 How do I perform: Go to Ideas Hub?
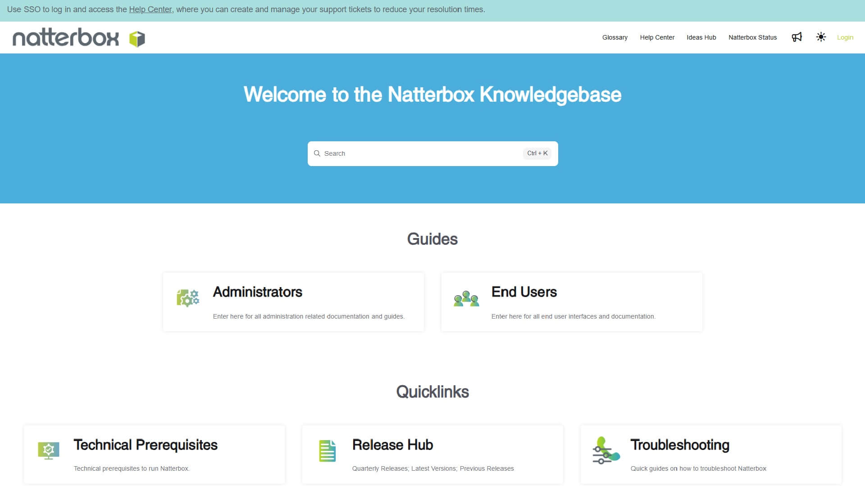(701, 37)
